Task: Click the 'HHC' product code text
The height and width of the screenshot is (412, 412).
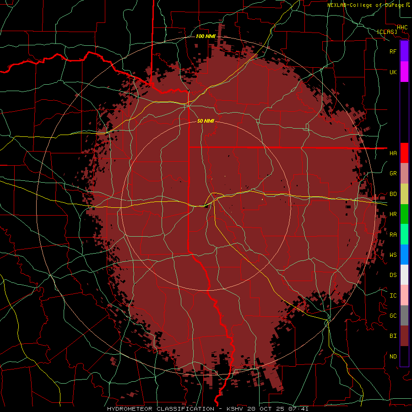Action: [402, 27]
